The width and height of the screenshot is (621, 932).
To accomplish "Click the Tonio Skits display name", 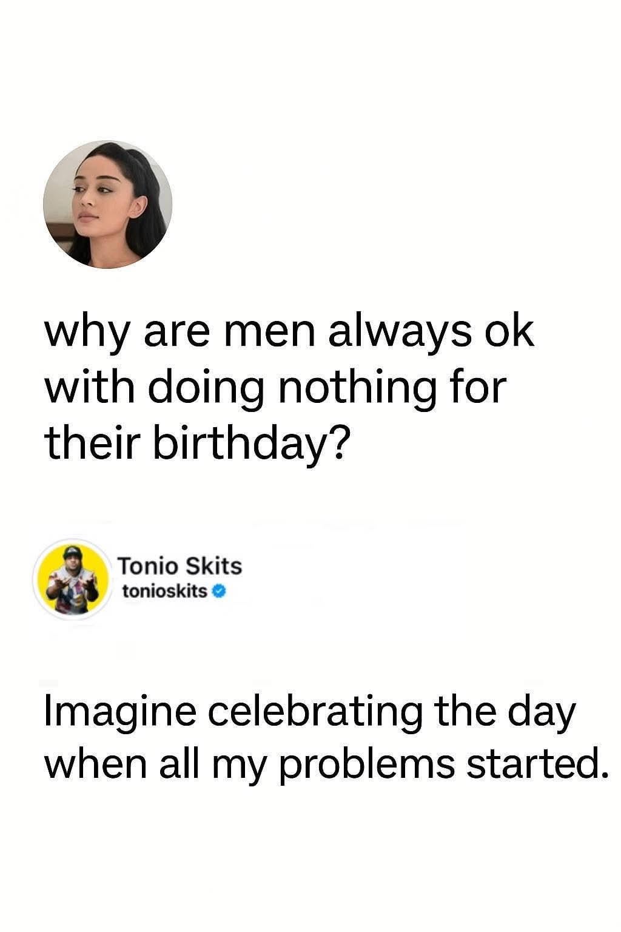I will [x=180, y=566].
